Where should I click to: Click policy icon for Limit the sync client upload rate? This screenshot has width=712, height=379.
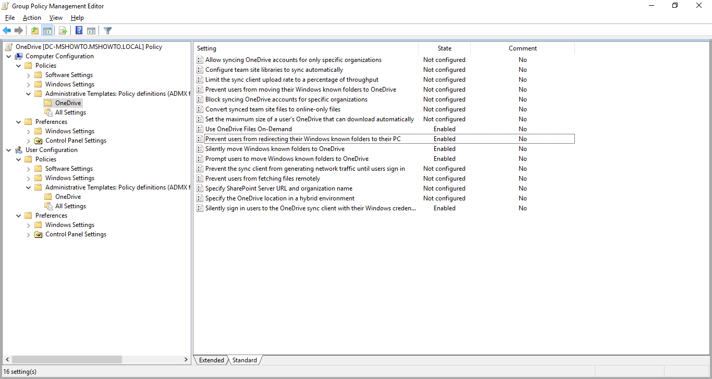[200, 80]
